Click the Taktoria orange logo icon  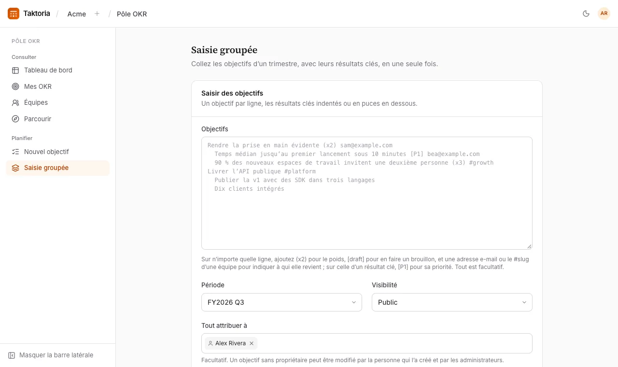point(14,14)
